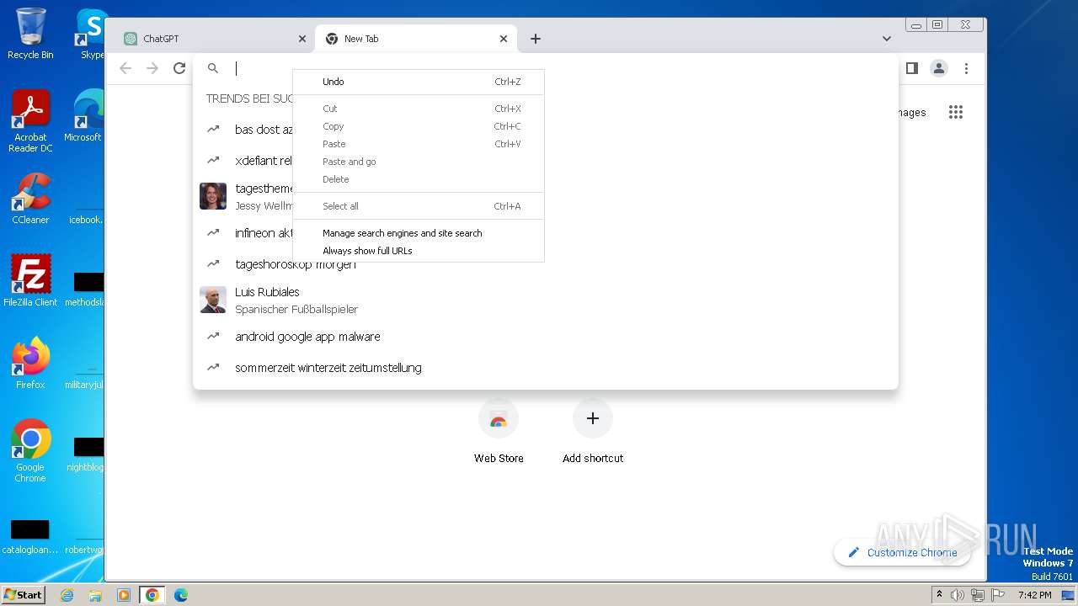Open the Images link
Viewport: 1078px width, 606px height.
pyautogui.click(x=911, y=112)
